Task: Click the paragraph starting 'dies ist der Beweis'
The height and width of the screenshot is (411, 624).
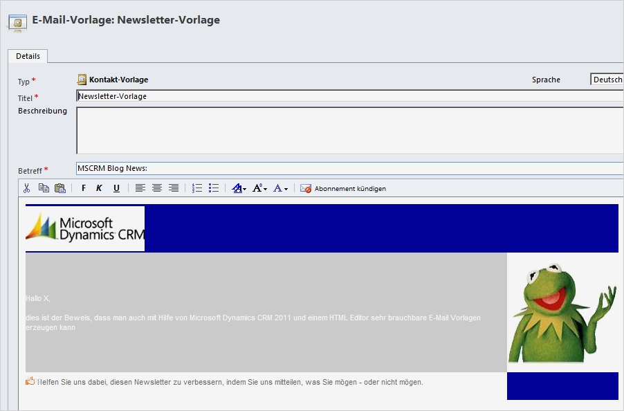Action: [253, 322]
